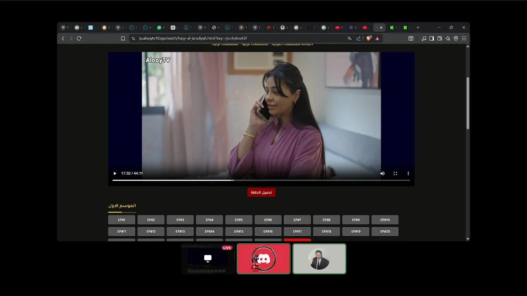Select the LIVE screen share thumbnail
This screenshot has height=296, width=527.
click(x=208, y=259)
